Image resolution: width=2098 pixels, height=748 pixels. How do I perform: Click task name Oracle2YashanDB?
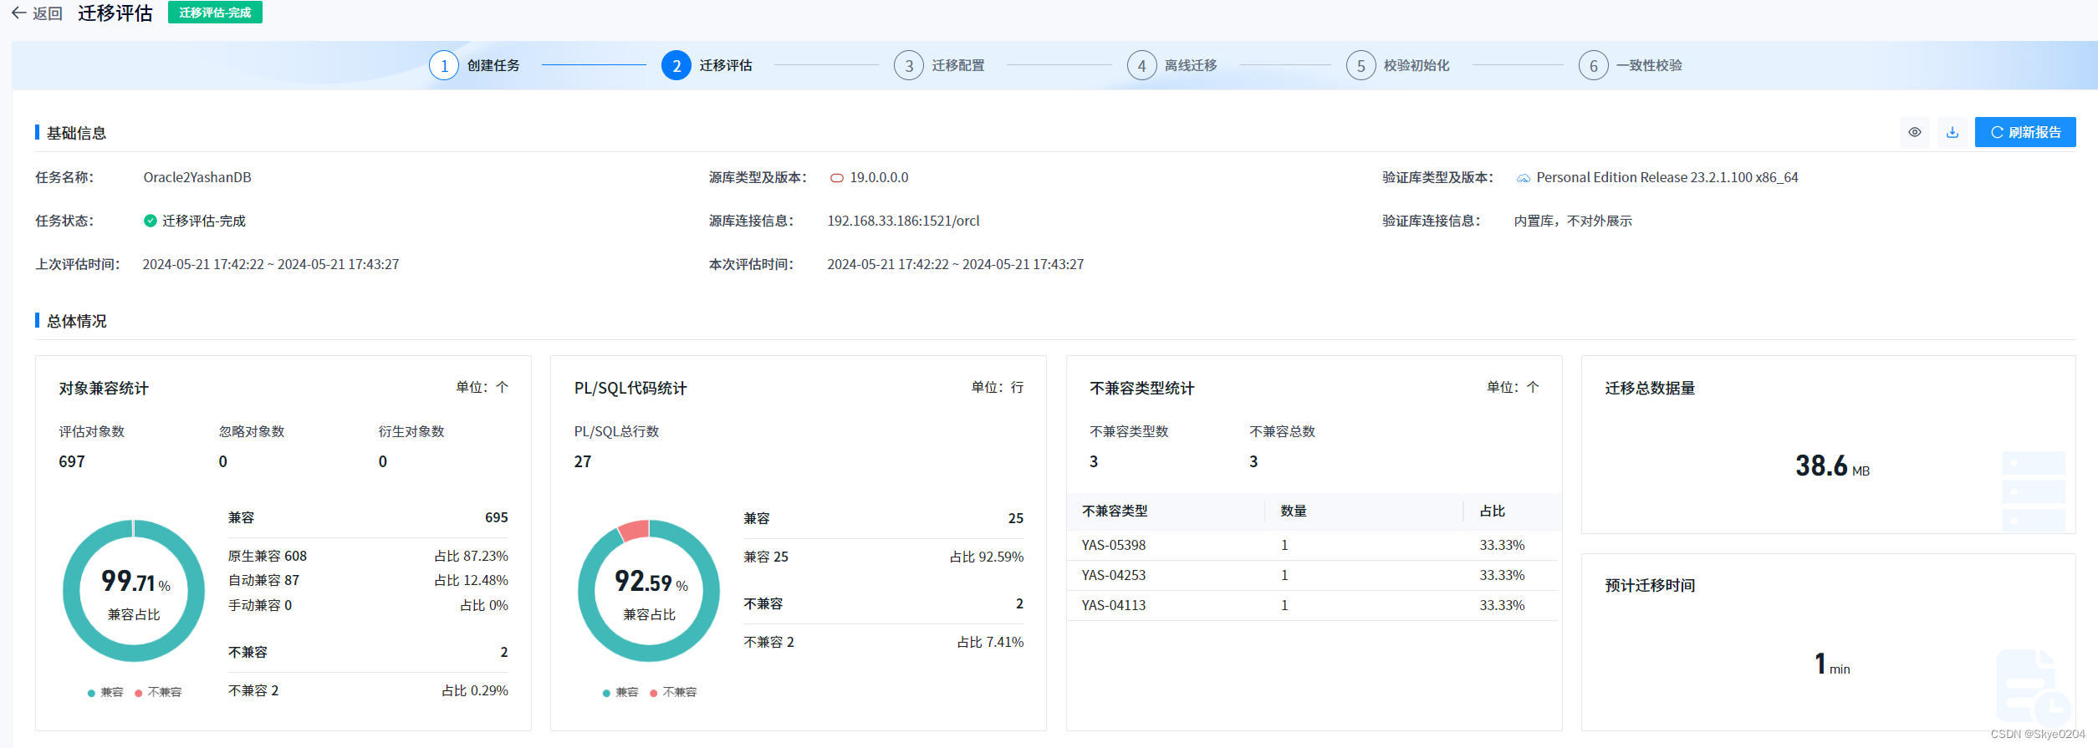[x=197, y=177]
